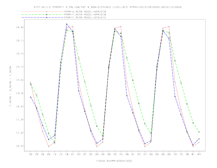
Task: Click x-axis forecast hour label 00
Action: tap(31, 154)
